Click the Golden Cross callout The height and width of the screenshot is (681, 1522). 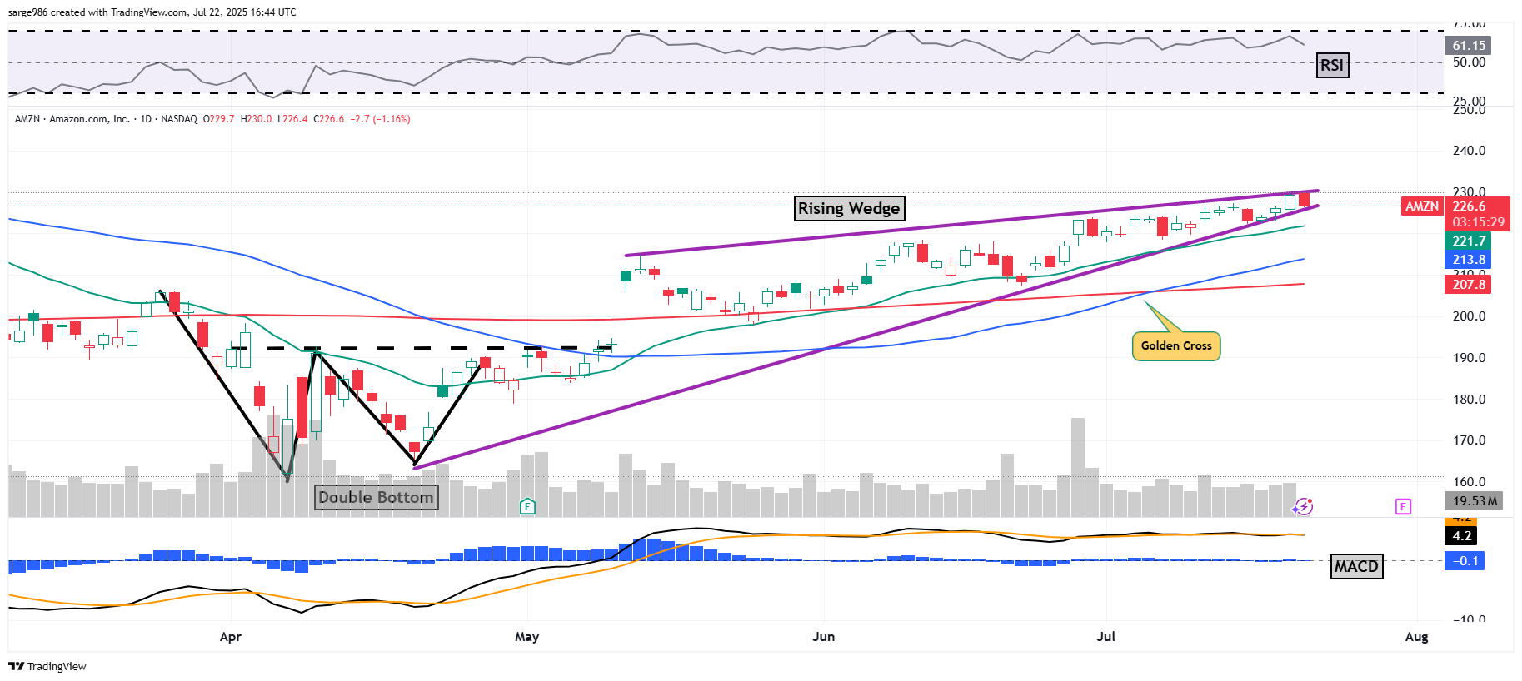coord(1176,345)
